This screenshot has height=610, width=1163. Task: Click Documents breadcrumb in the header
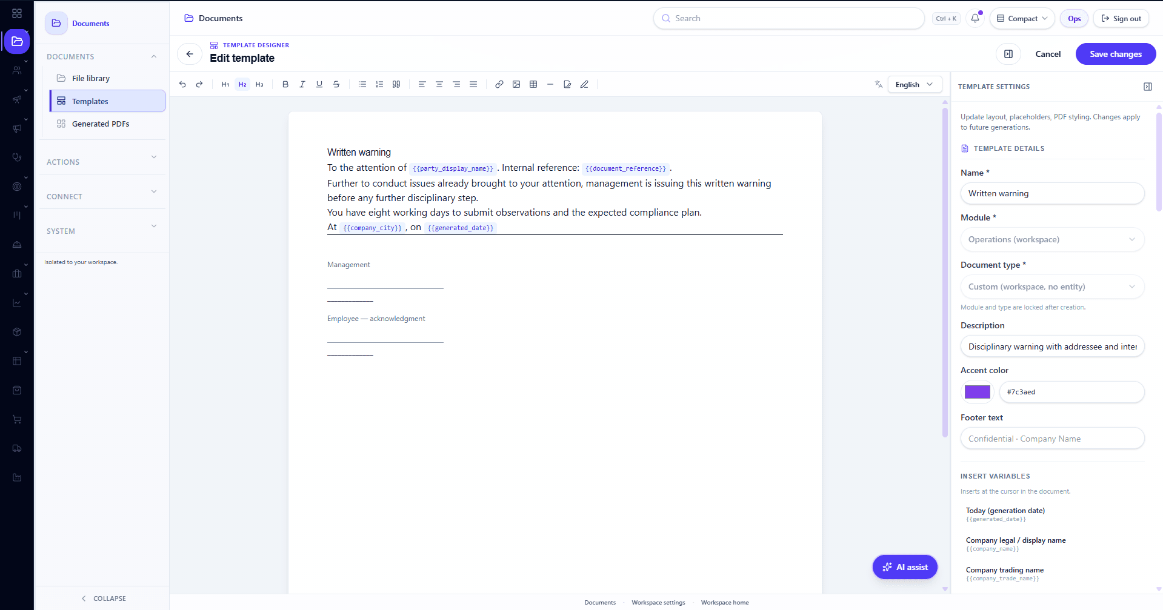pyautogui.click(x=213, y=18)
